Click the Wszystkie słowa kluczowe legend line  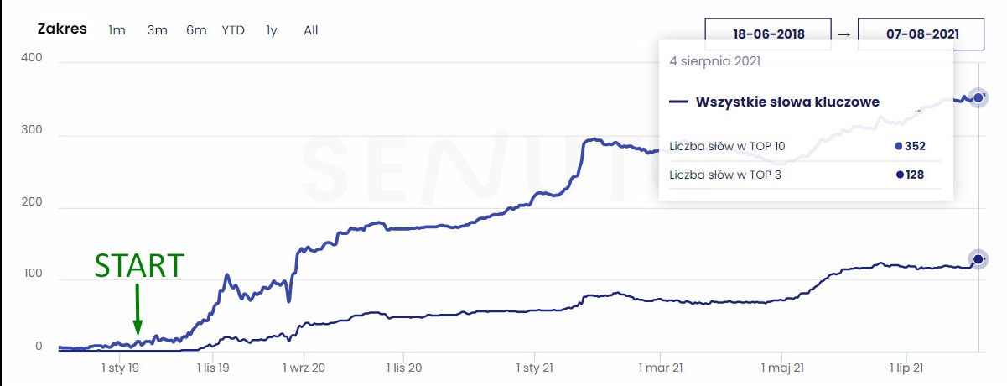point(679,102)
